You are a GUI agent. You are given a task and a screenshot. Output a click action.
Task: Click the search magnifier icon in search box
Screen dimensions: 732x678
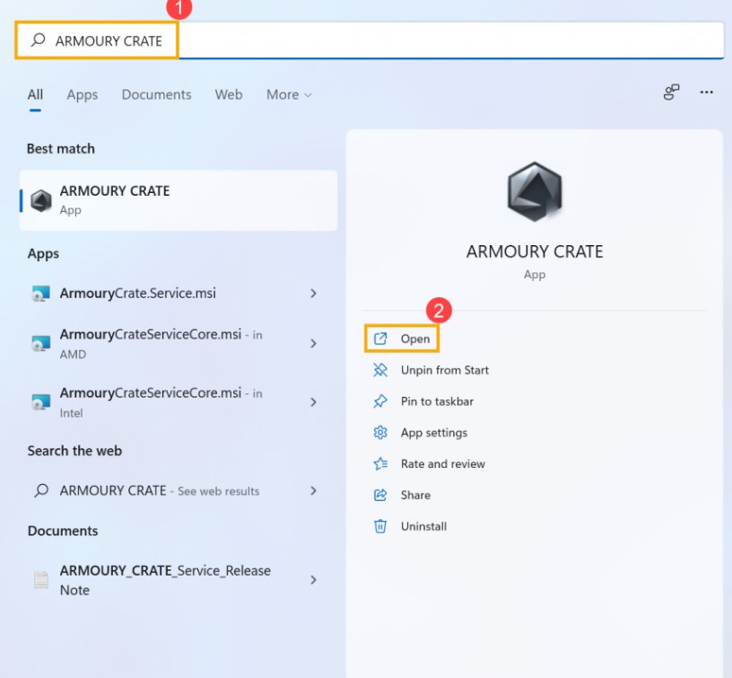39,40
